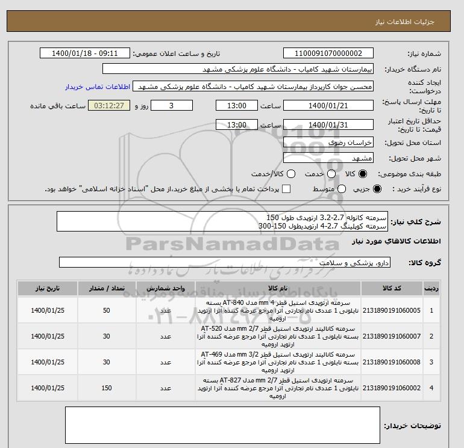
Task: Click quantity 150 in row 4
Action: point(107,388)
